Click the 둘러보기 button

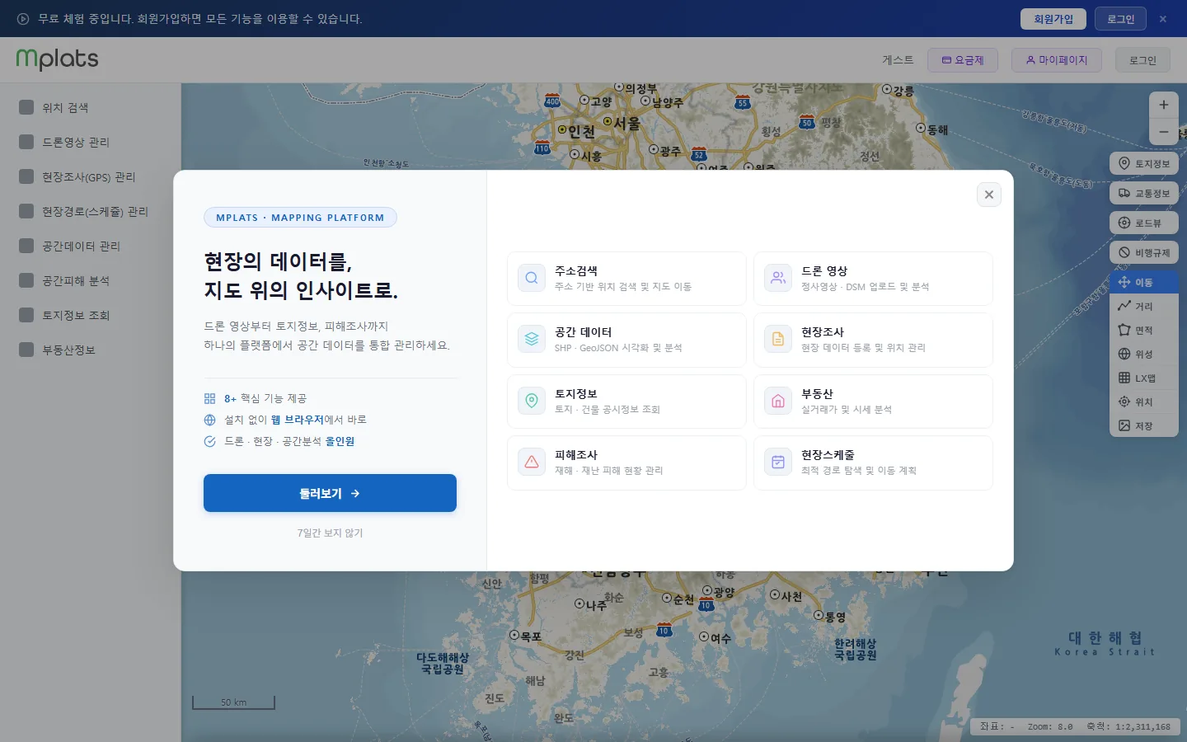click(x=330, y=493)
